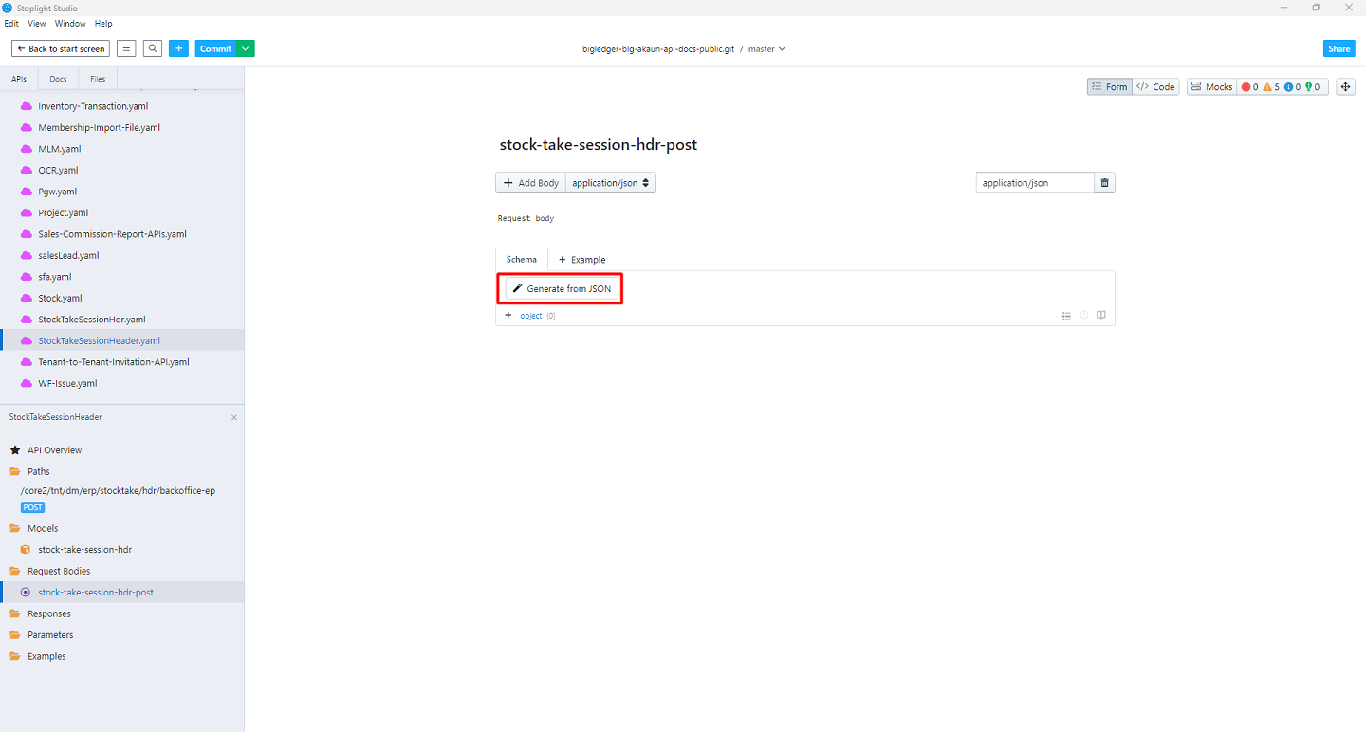The height and width of the screenshot is (732, 1366).
Task: Edit the application/json media type field
Action: 1035,183
